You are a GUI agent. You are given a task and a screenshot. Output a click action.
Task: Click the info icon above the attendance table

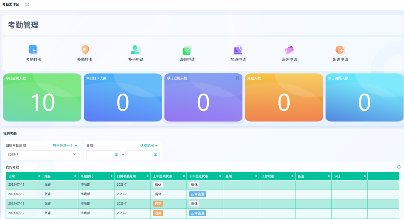coord(399,167)
